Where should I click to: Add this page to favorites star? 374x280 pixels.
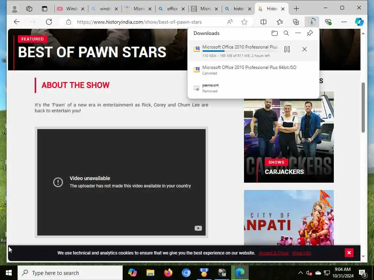tap(244, 22)
